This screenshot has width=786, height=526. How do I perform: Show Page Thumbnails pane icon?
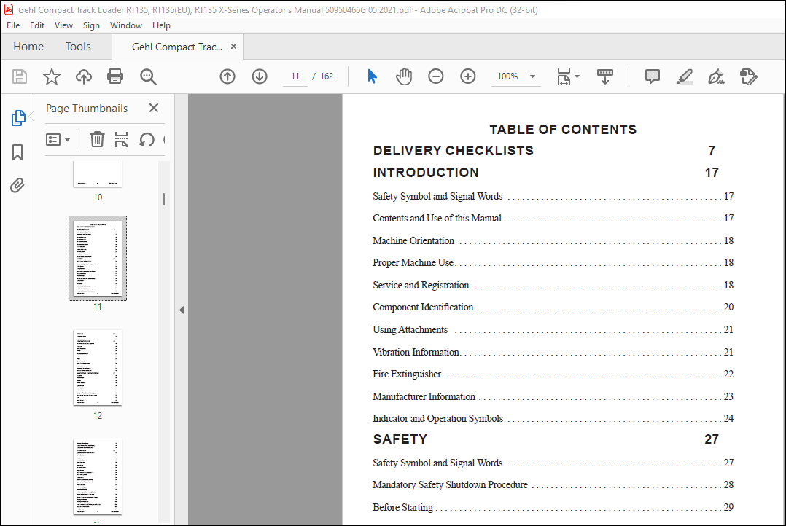18,118
